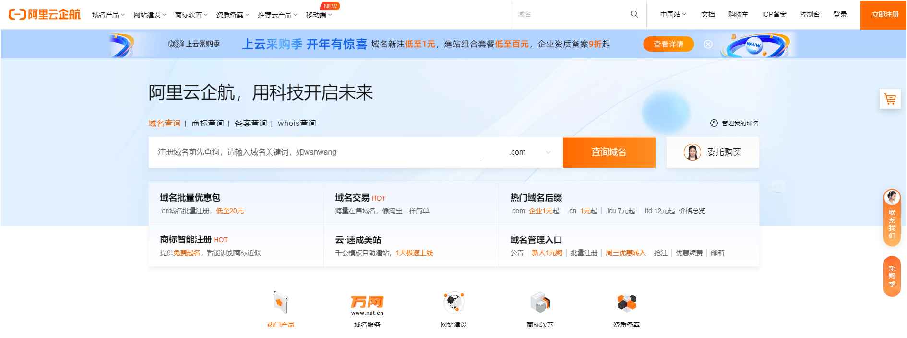907x338 pixels.
Task: Open the 域名批量优惠包 card
Action: pyautogui.click(x=236, y=203)
